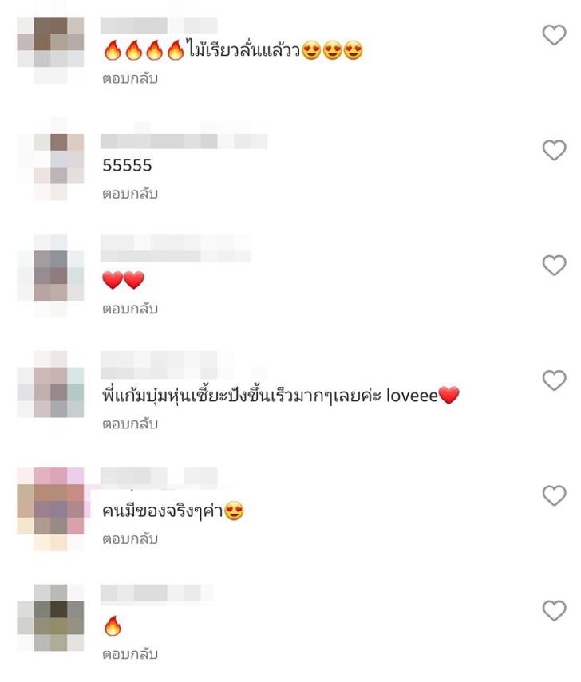
Task: Like the คนมีของจริงๆค่า comment
Action: click(554, 496)
